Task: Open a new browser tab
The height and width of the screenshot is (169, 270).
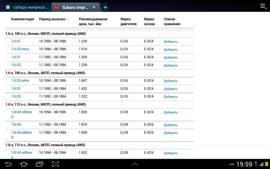Action: click(x=105, y=8)
